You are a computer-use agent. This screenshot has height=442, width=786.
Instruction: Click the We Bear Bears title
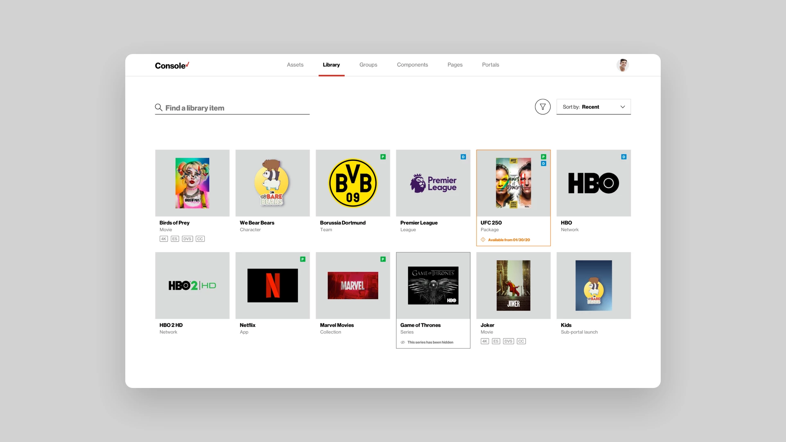(x=257, y=223)
